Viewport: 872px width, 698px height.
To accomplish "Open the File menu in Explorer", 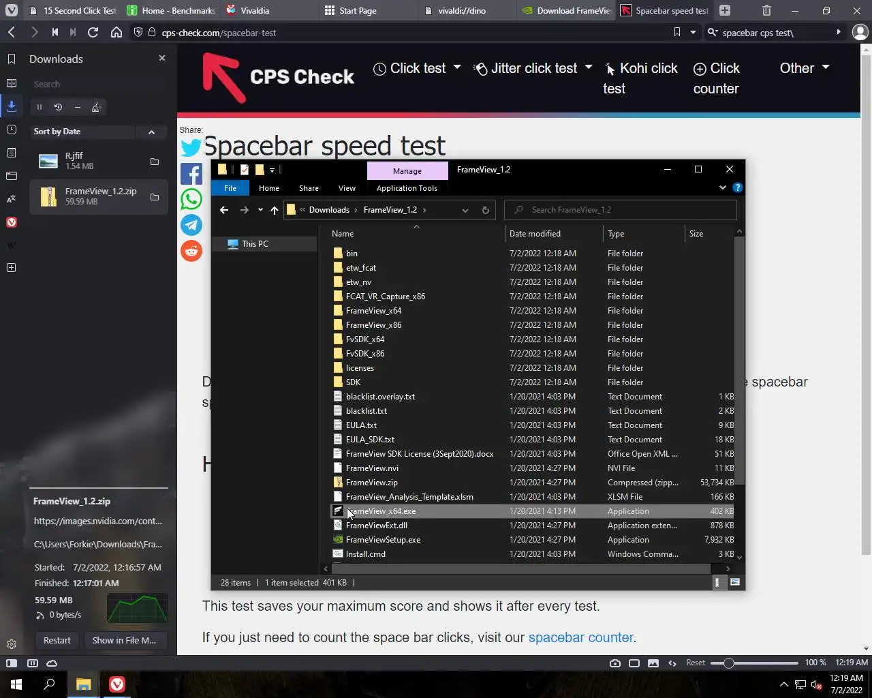I will (230, 188).
